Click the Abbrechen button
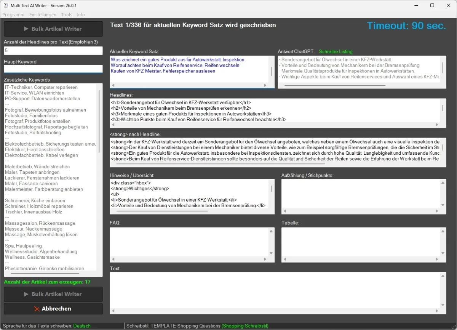 click(53, 309)
